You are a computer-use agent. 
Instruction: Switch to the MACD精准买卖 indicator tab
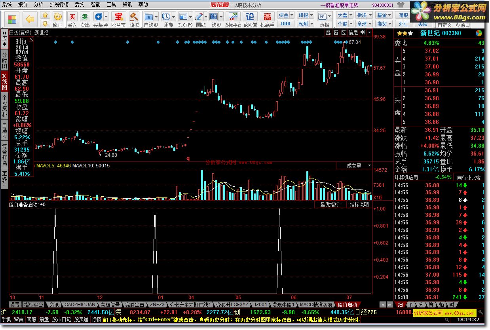coord(316,305)
